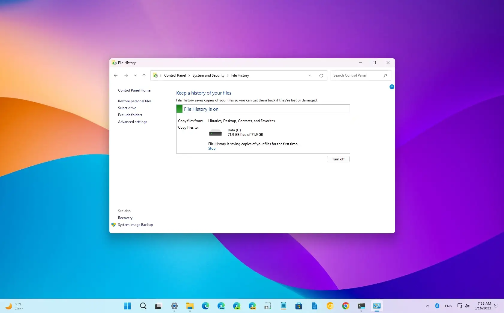Launch Google Chrome from the taskbar
The image size is (504, 313).
pyautogui.click(x=346, y=306)
